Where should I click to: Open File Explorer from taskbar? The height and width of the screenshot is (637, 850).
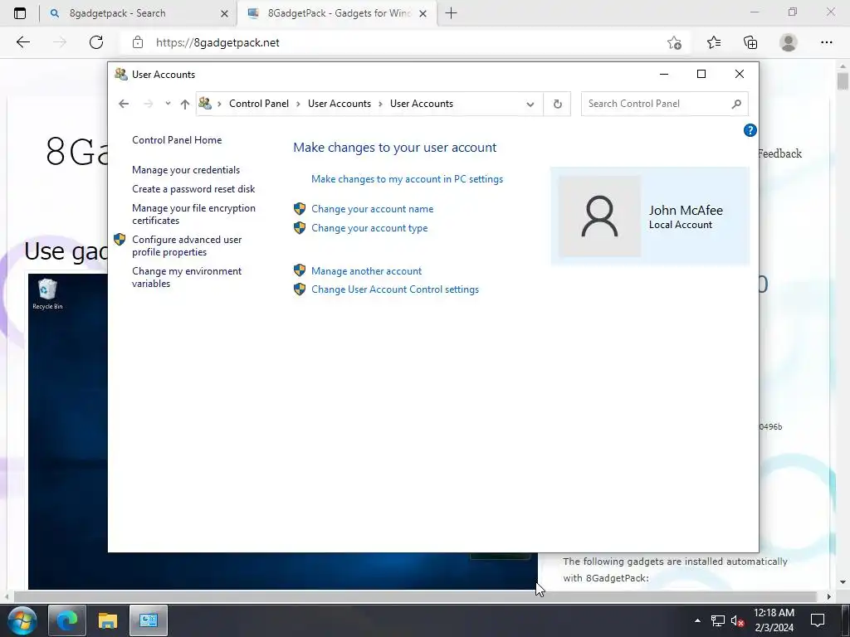[x=108, y=620]
